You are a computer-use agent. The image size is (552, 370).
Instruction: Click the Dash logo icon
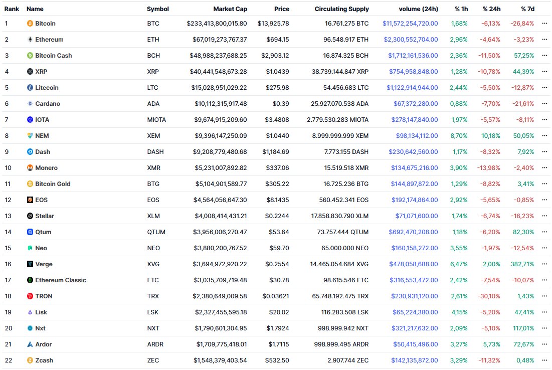30,152
